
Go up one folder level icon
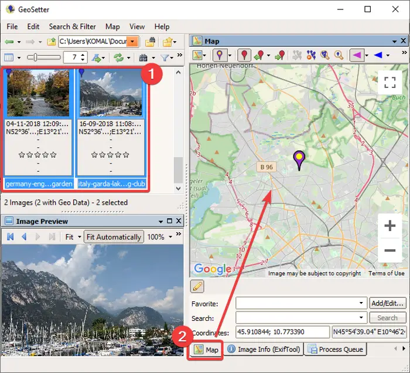pyautogui.click(x=52, y=42)
